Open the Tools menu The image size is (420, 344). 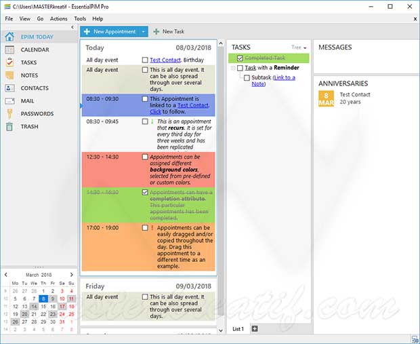tap(80, 19)
